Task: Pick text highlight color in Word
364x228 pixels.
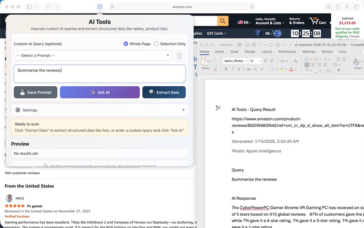Action: pyautogui.click(x=282, y=69)
